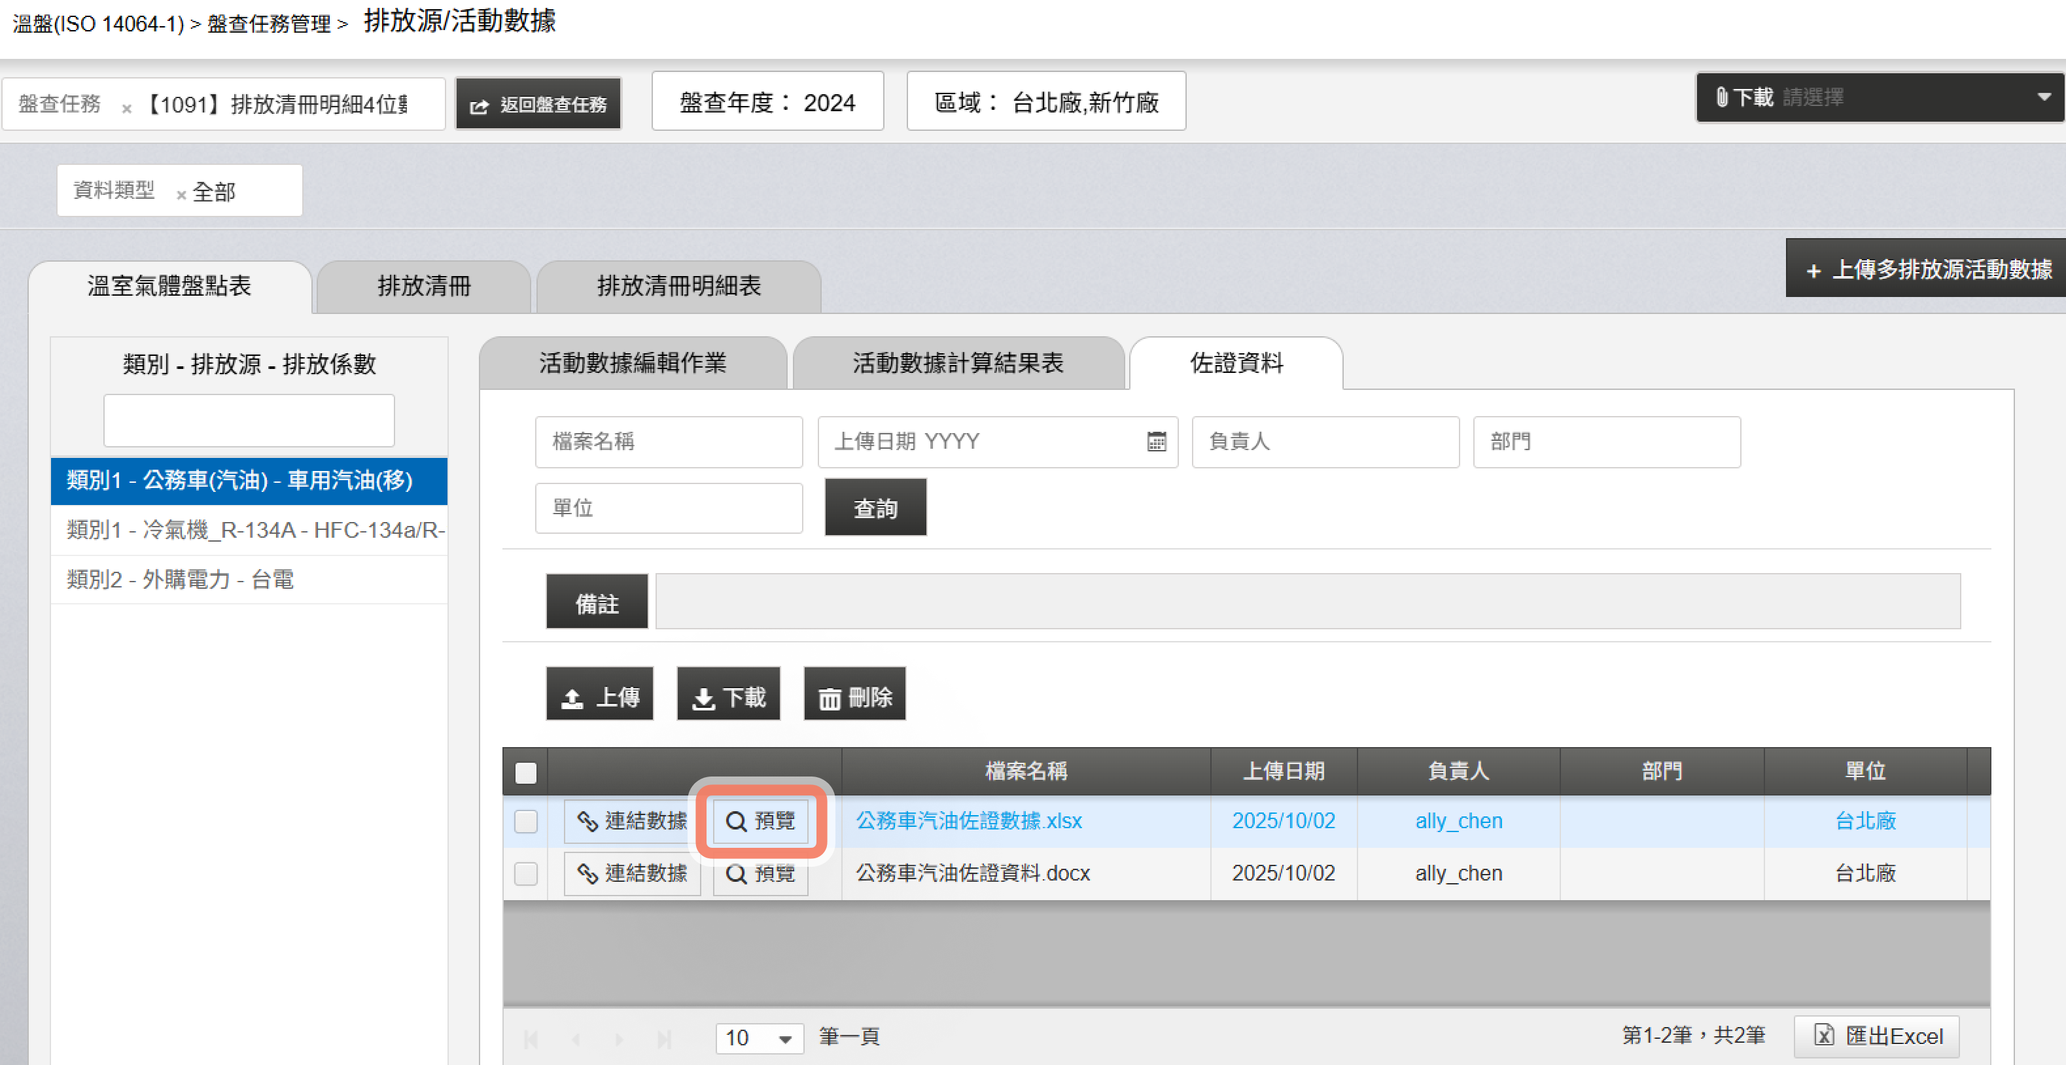The image size is (2066, 1065).
Task: Preview the 公務車汽油佐證數據.xlsx file
Action: [760, 820]
